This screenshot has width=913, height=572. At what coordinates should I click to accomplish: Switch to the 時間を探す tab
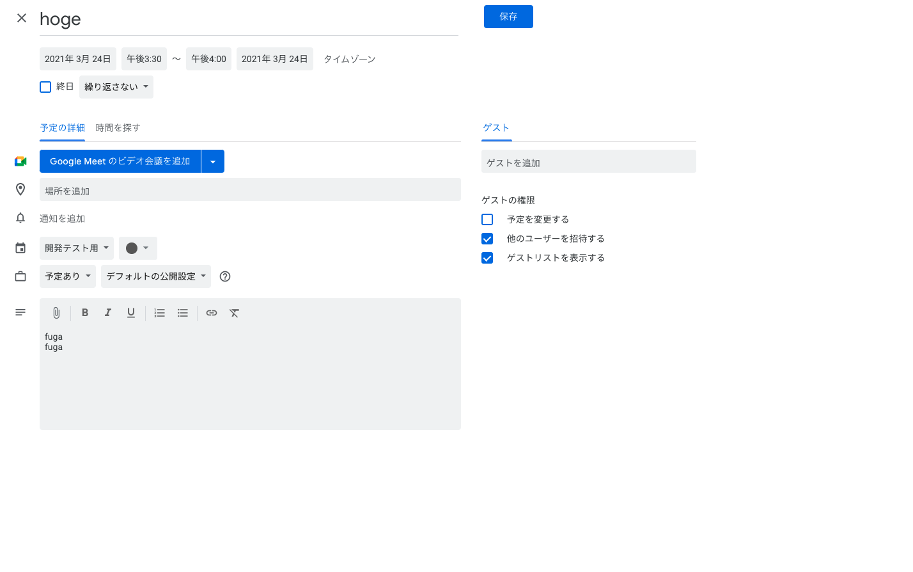point(118,128)
